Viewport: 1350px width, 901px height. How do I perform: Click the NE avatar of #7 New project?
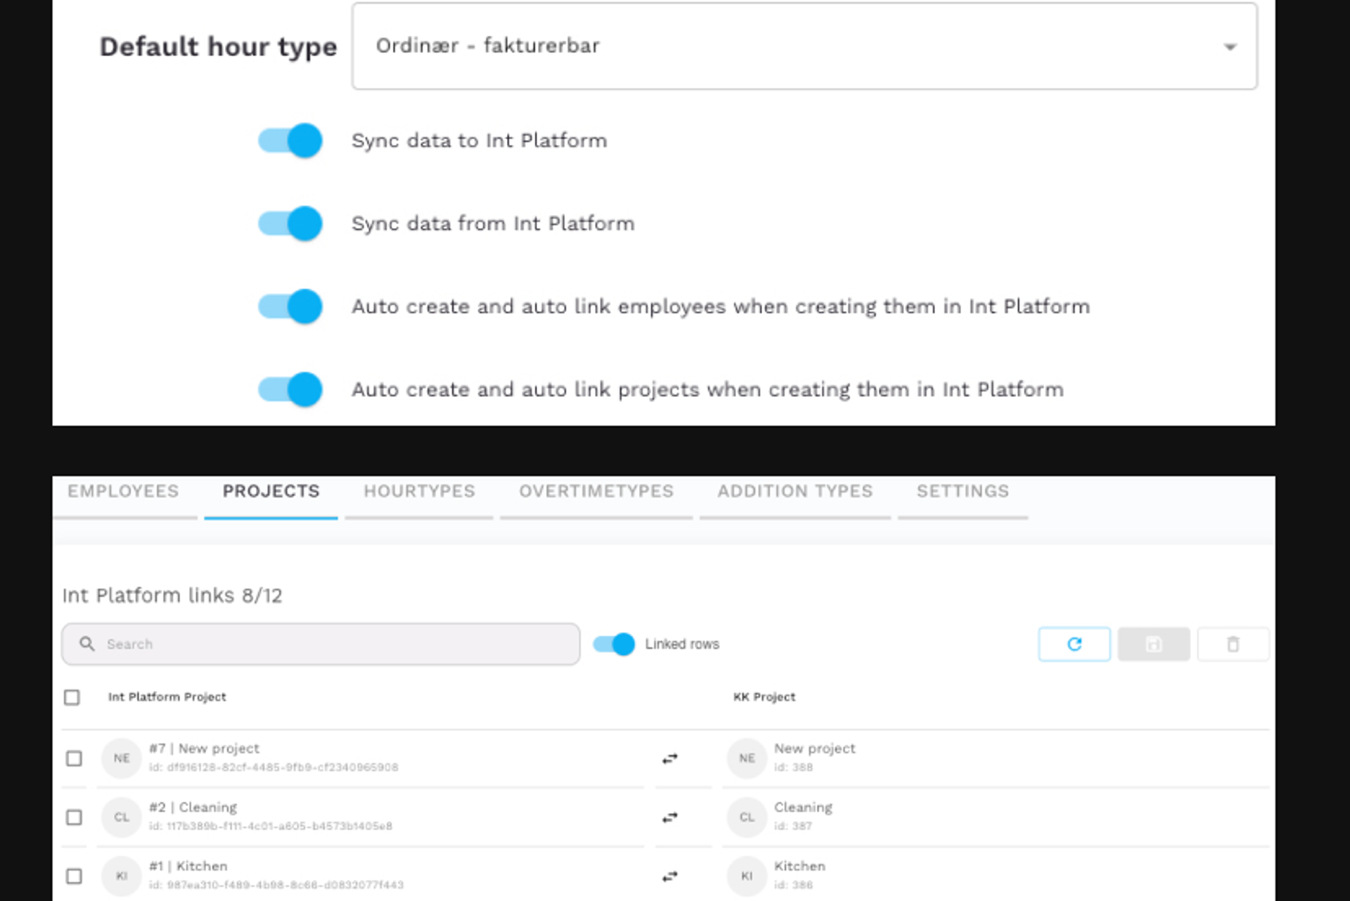pos(122,758)
